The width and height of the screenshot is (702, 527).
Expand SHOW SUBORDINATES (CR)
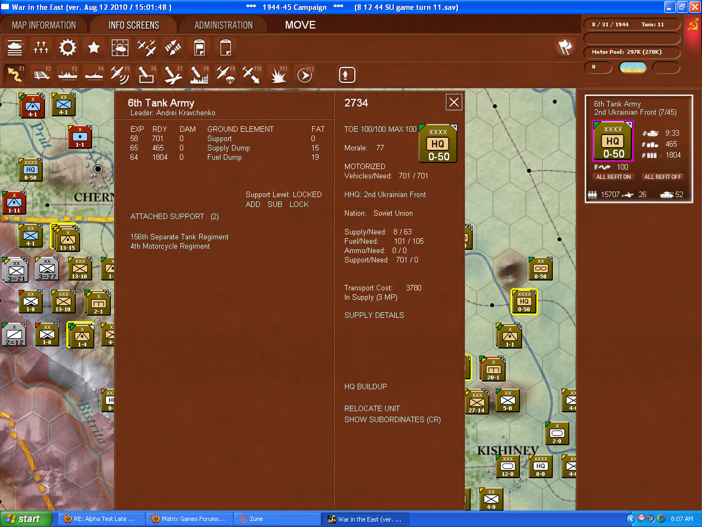coord(393,419)
